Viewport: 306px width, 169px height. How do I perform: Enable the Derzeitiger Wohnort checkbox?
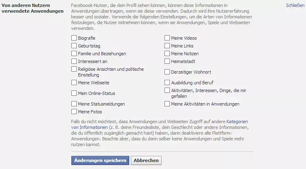click(167, 72)
